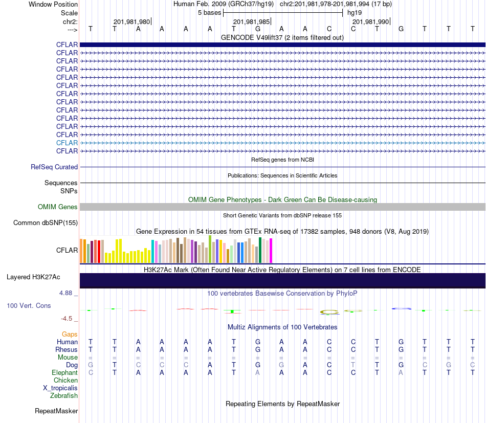Click the Human species label

(x=67, y=342)
